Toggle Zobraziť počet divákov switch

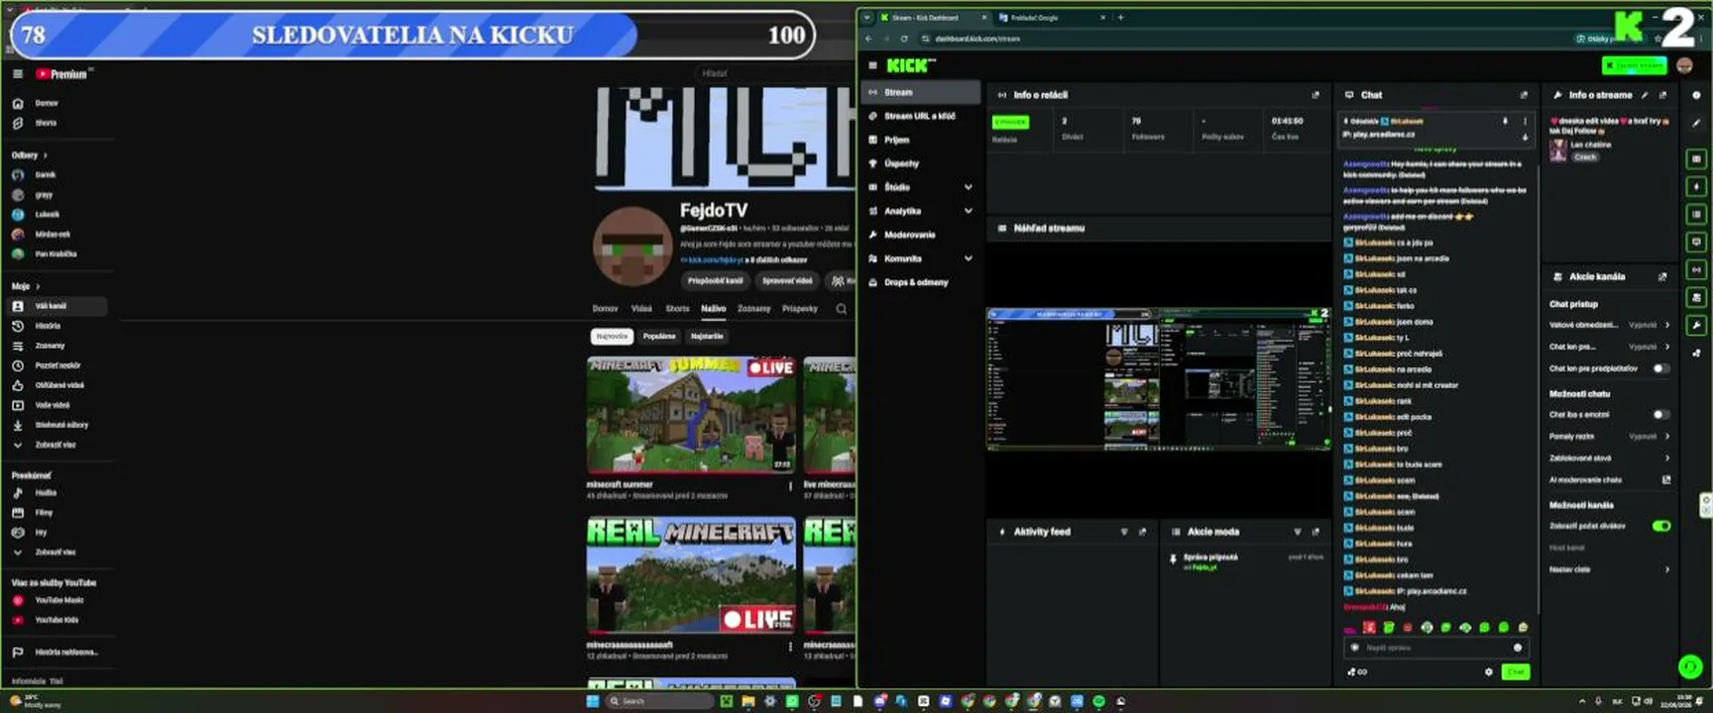[1660, 526]
